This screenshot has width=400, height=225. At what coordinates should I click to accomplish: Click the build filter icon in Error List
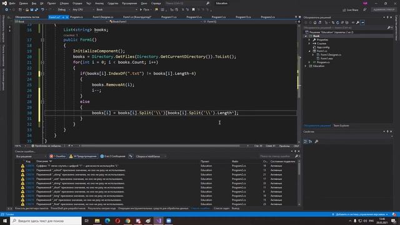131,156
